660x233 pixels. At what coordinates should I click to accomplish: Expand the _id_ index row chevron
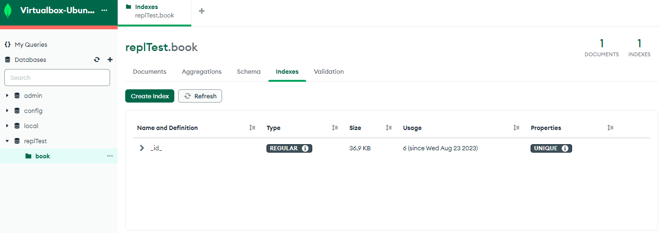click(142, 148)
